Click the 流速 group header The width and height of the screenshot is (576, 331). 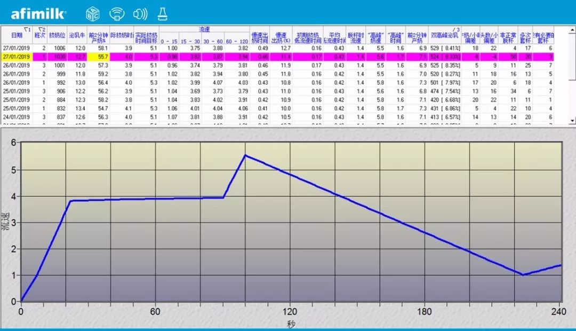pos(204,30)
